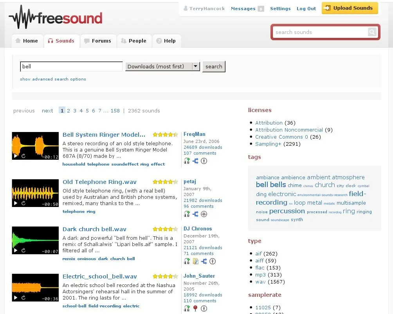
Task: Open the Downloads (most first) sort dropdown
Action: (162, 66)
